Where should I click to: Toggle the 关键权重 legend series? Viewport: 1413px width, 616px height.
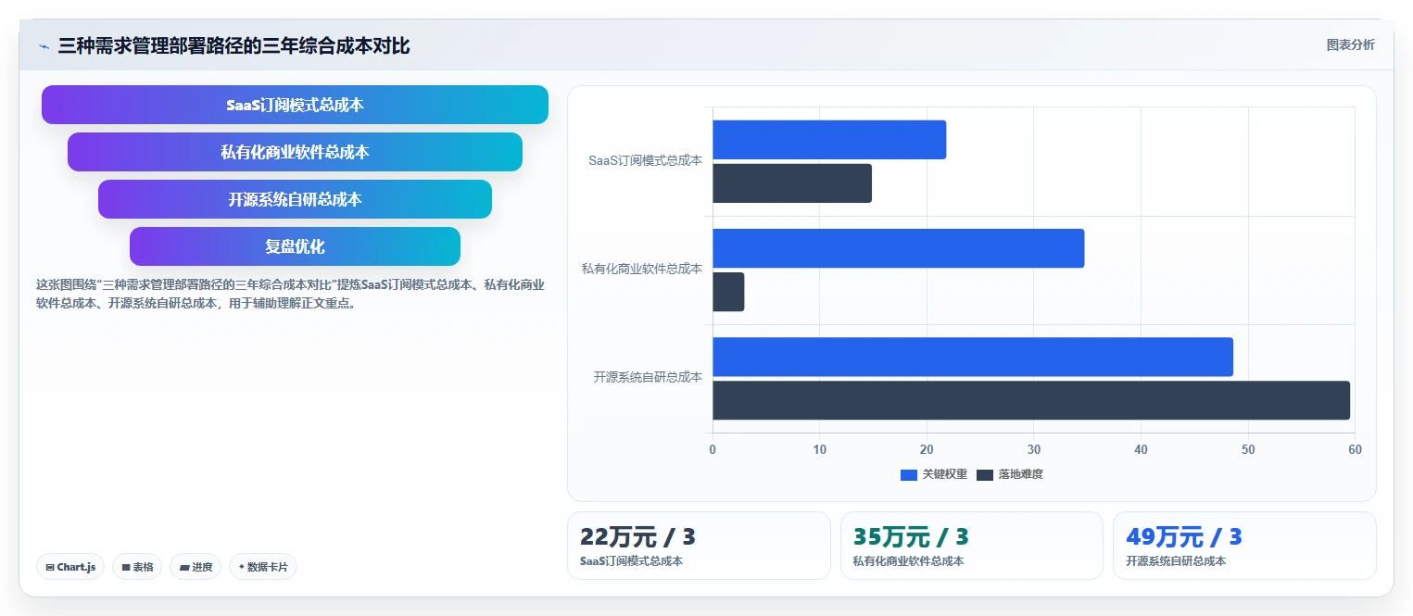click(x=934, y=474)
